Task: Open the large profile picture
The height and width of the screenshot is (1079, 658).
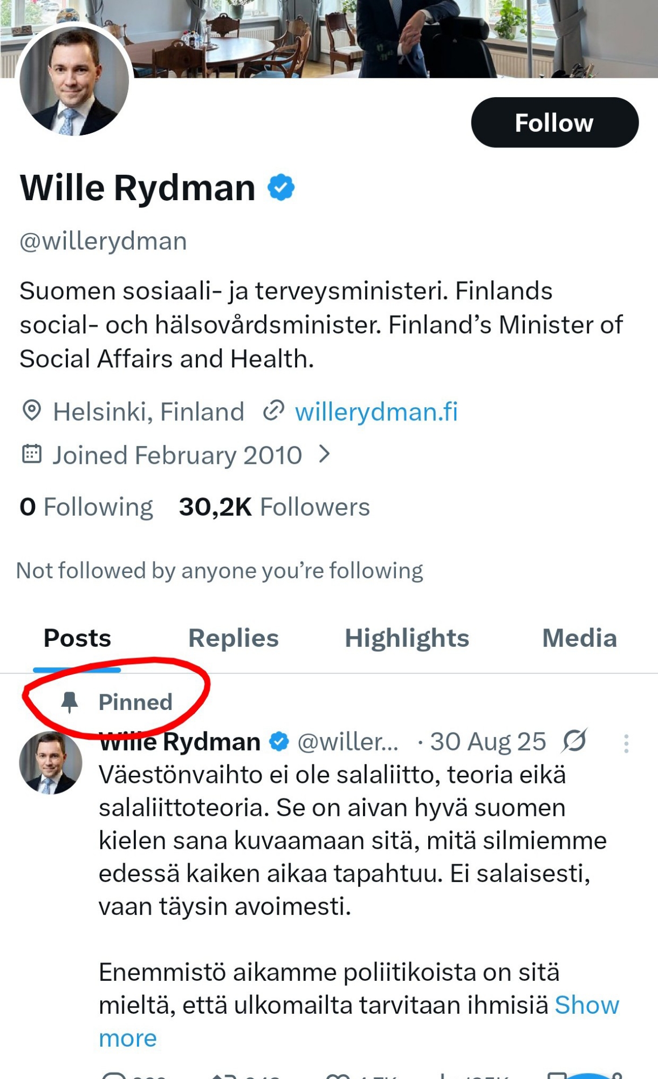Action: (74, 81)
